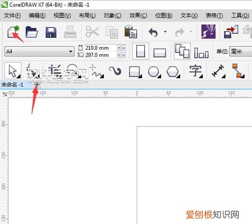Click the CorelDRAW application logo

4,4
